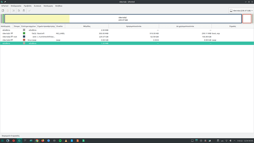This screenshot has width=254, height=143.
Task: Open the Κατάτμηση menu
Action: tap(48, 6)
